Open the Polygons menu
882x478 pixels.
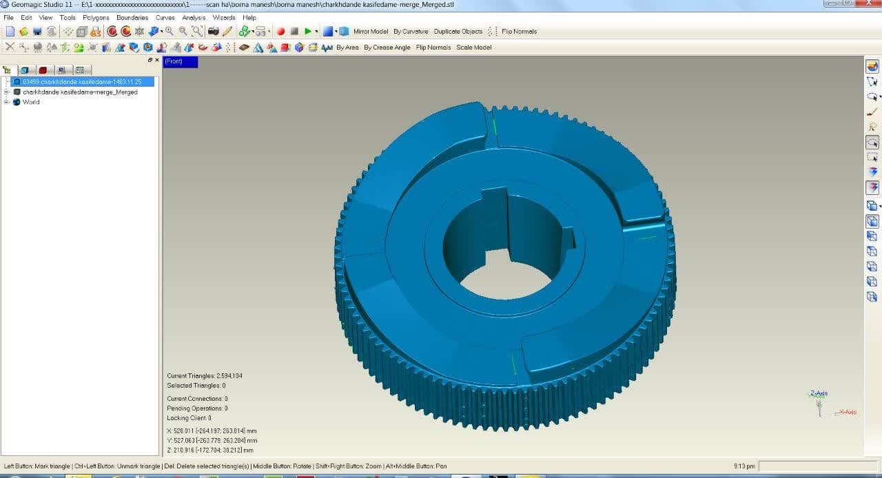pos(96,17)
